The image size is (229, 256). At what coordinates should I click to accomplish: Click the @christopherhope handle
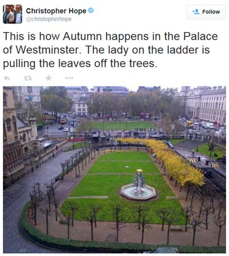(x=49, y=19)
